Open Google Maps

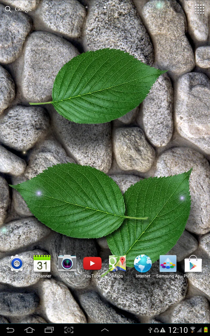pos(118,266)
